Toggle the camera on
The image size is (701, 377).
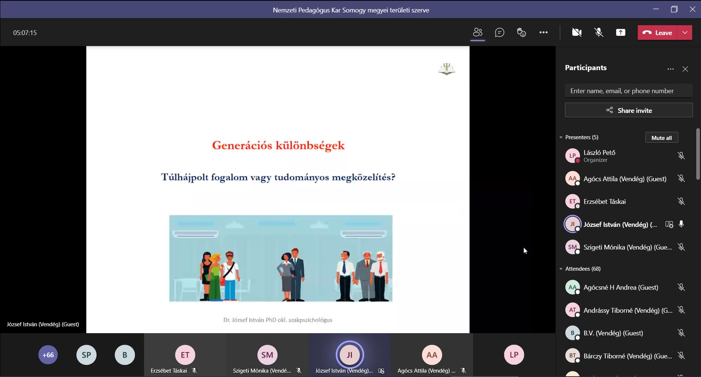point(577,33)
